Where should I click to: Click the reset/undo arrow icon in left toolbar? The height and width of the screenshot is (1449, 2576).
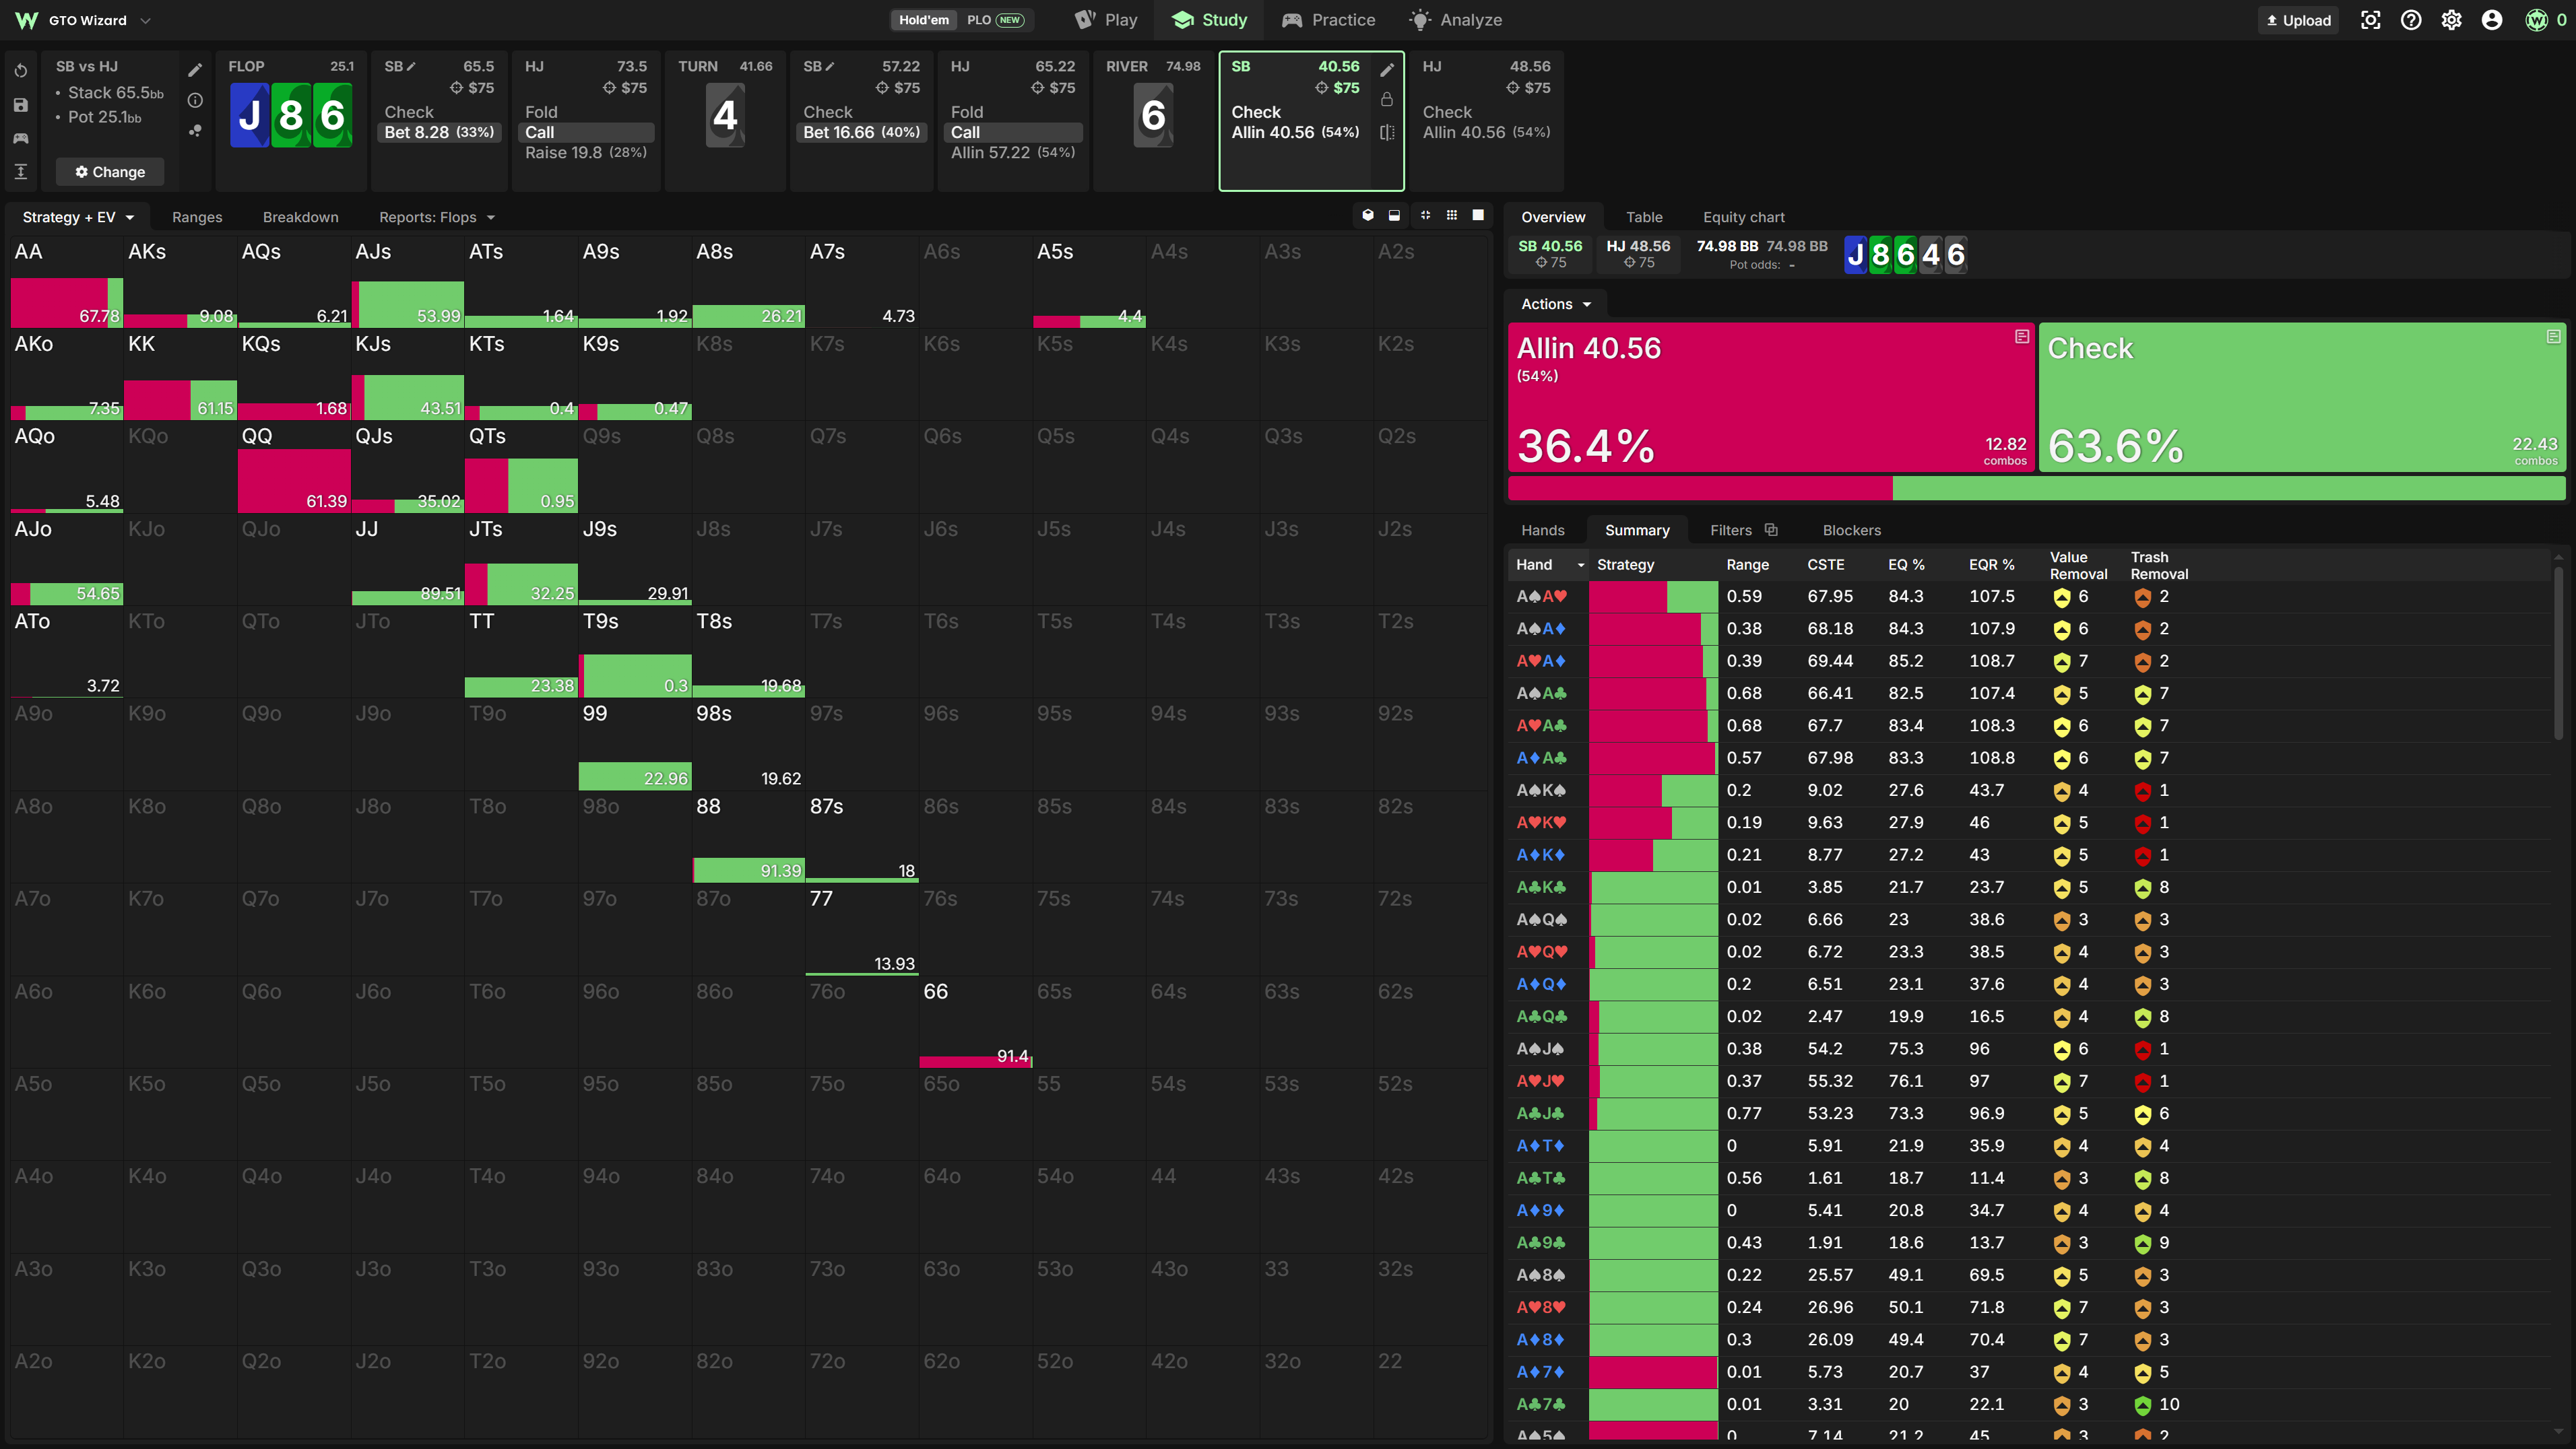(21, 71)
